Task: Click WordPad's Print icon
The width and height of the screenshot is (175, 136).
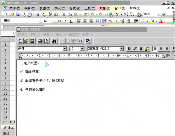Action: click(40, 41)
